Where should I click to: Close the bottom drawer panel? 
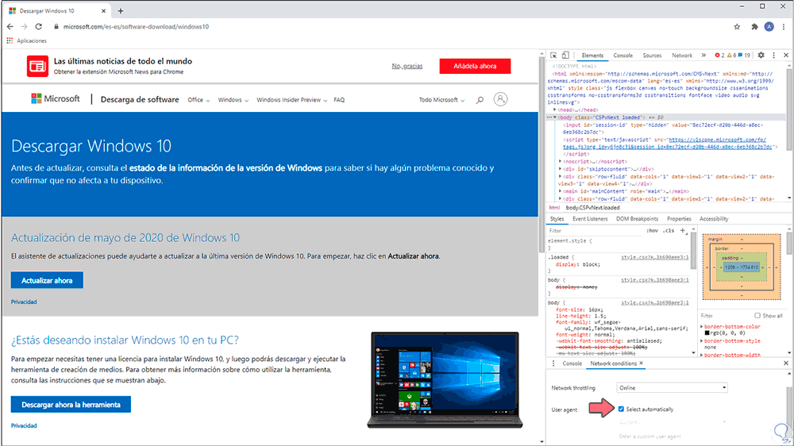pyautogui.click(x=786, y=363)
